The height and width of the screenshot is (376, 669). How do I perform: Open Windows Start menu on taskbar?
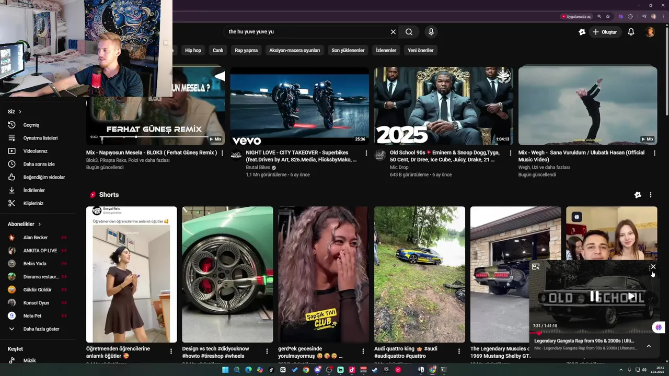[x=225, y=370]
